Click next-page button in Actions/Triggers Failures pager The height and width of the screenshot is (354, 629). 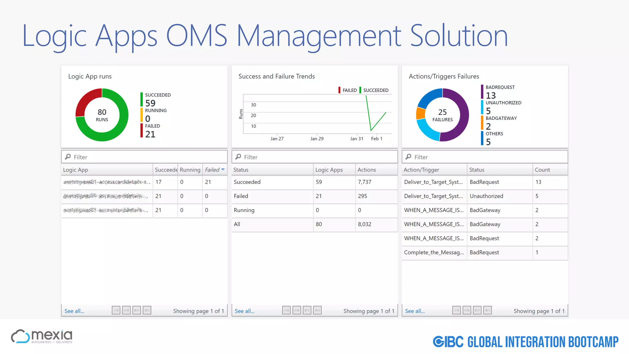477,310
